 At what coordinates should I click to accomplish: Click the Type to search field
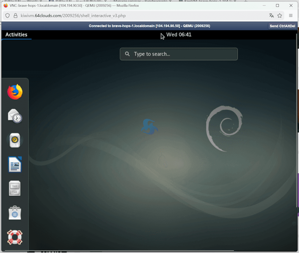[183, 54]
